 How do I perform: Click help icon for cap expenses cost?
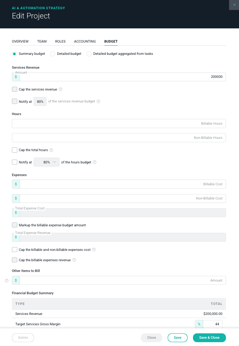point(94,250)
